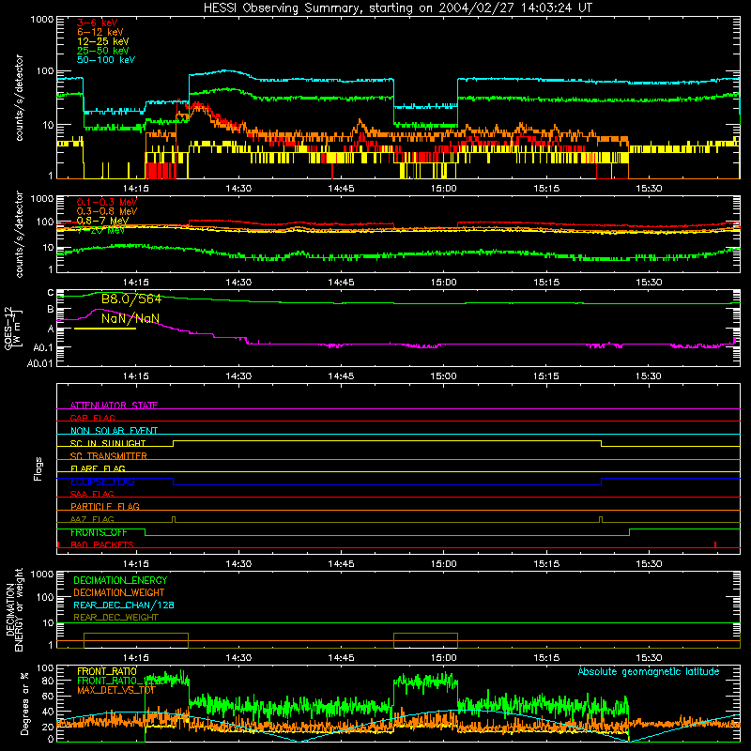Click the "counts/s/detector" label of the top panel
This screenshot has height=751, width=751.
click(19, 98)
